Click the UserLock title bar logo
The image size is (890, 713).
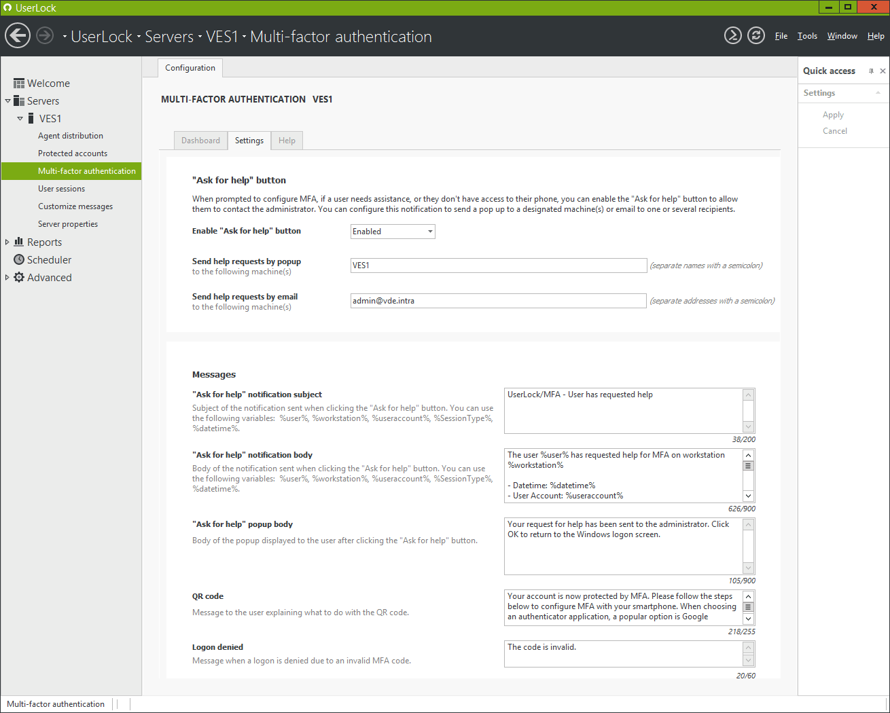[x=7, y=7]
